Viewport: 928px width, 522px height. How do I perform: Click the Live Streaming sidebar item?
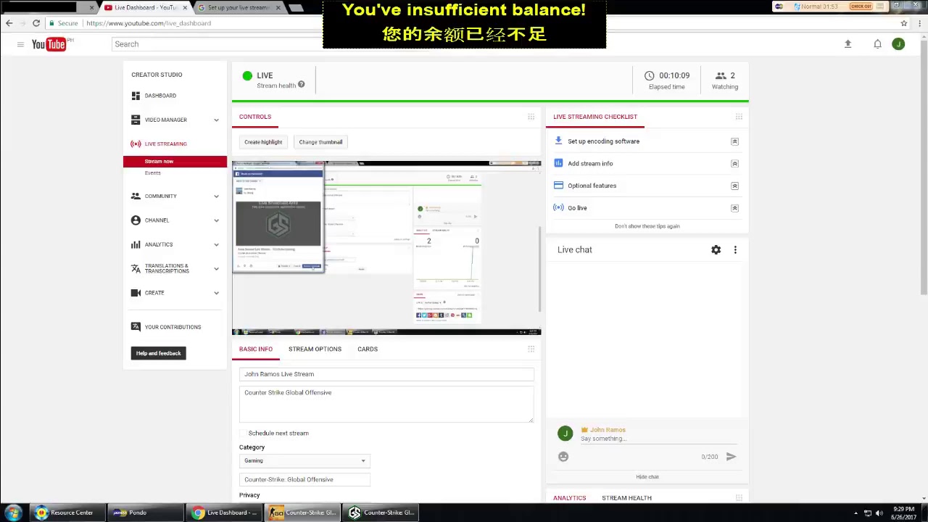[x=165, y=144]
